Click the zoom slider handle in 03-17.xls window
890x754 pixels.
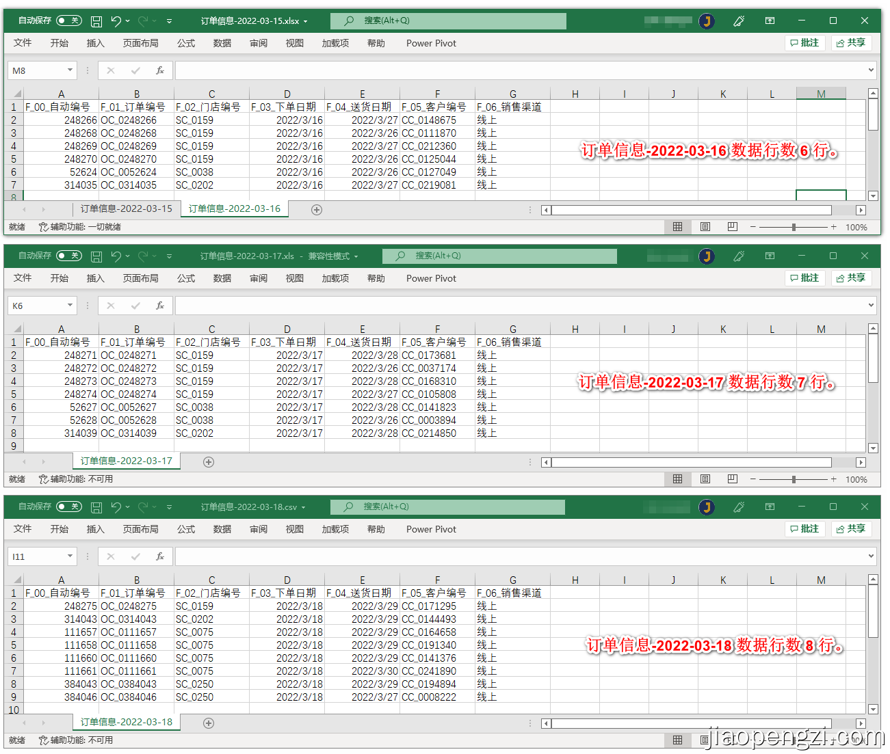tap(794, 479)
